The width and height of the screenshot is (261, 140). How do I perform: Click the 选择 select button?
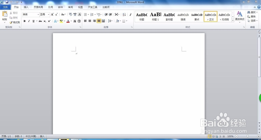[x=252, y=21]
